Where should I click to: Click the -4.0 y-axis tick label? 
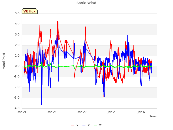(16, 108)
